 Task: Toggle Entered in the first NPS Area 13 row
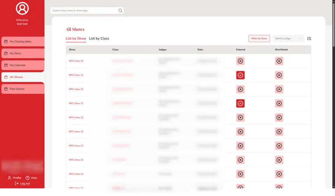(240, 61)
